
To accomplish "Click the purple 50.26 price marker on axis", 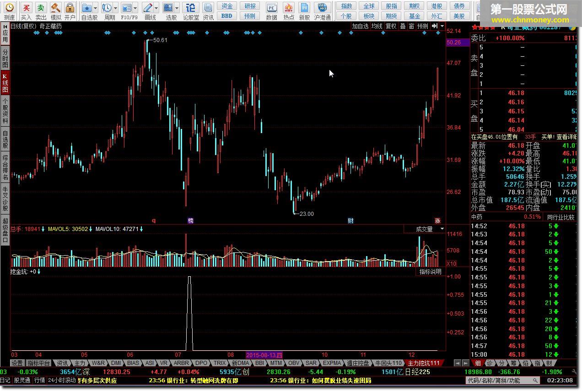I will pyautogui.click(x=457, y=43).
